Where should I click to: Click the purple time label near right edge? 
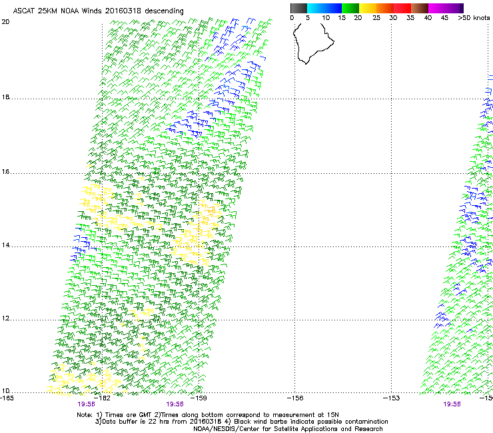point(452,404)
